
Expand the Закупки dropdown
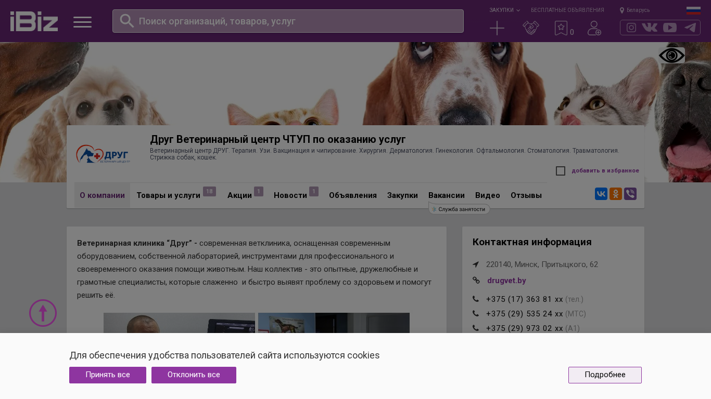(504, 10)
